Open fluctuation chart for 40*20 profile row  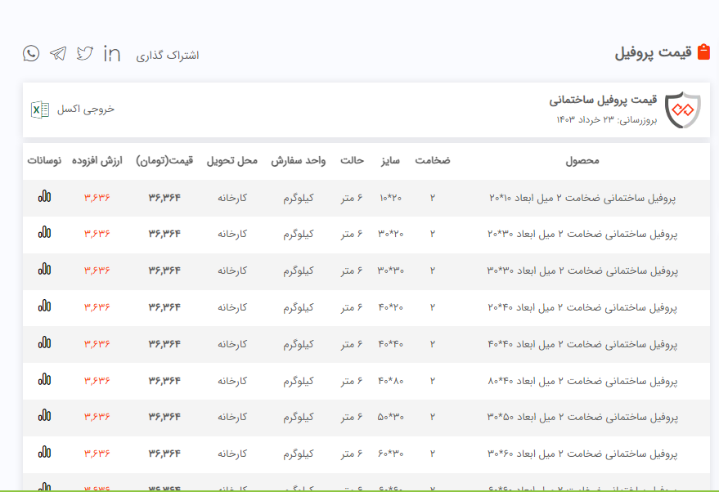coord(44,306)
